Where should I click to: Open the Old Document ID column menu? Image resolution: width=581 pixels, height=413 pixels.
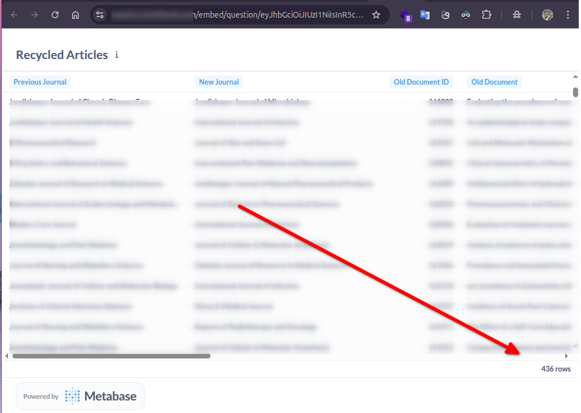[x=421, y=82]
